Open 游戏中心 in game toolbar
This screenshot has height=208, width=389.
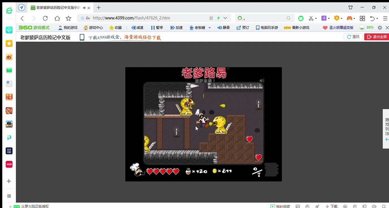pyautogui.click(x=93, y=28)
